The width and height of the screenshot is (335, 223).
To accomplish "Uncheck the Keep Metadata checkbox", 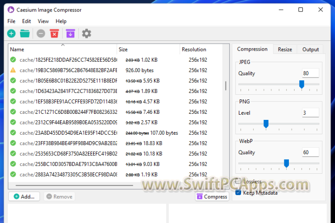I will 238,193.
